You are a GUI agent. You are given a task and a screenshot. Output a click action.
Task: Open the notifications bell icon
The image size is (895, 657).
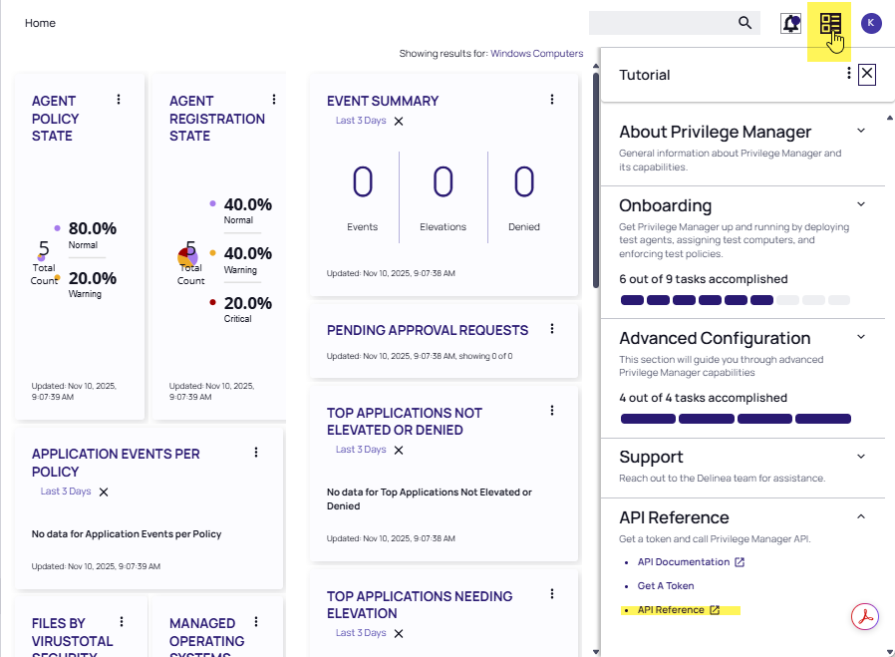[791, 23]
